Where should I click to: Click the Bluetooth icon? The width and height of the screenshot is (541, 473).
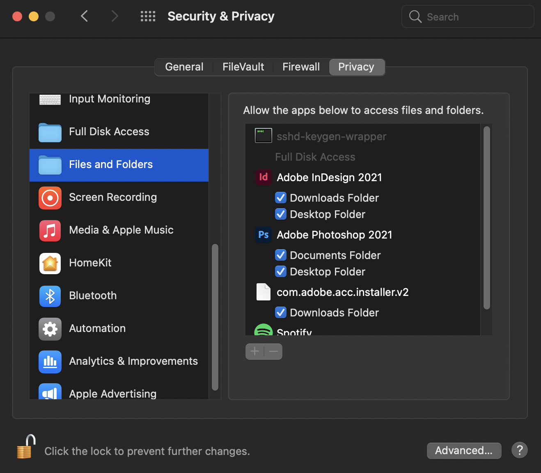tap(50, 296)
